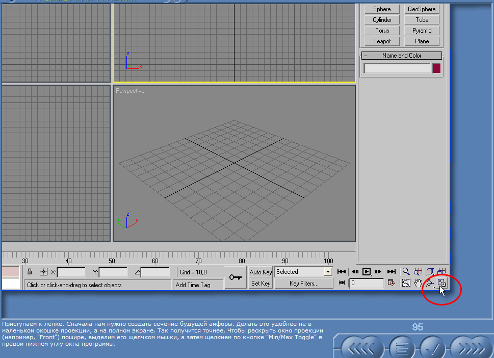Advance with the tutorial's right arrows button
494x358 pixels.
click(x=472, y=348)
